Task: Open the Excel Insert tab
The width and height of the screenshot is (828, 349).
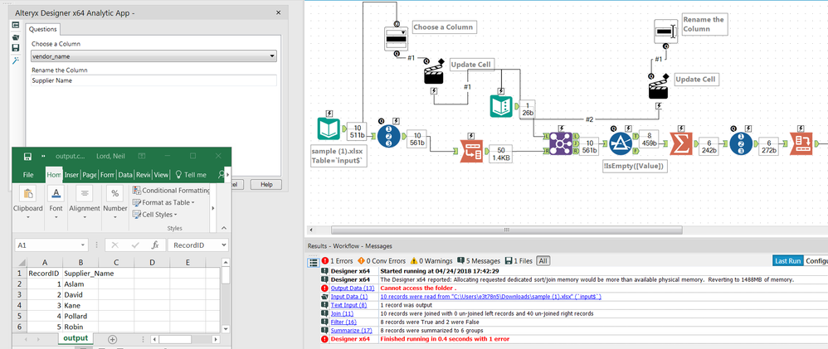Action: [x=71, y=175]
